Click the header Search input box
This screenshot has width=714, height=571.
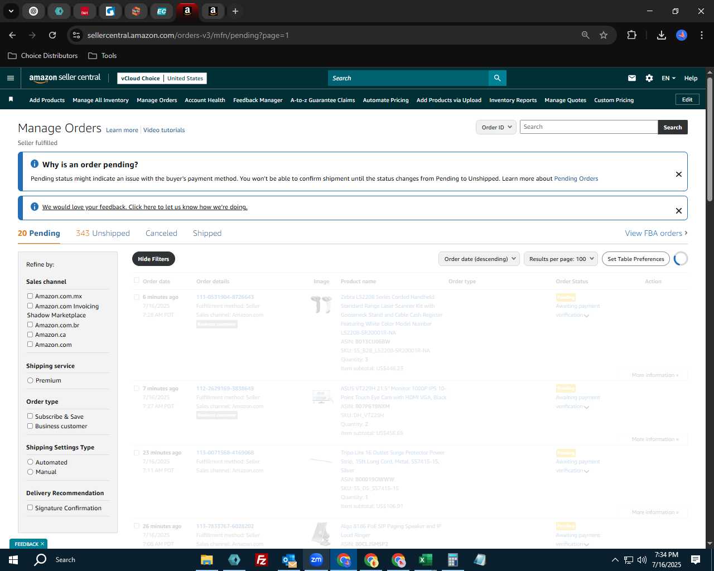tap(408, 78)
